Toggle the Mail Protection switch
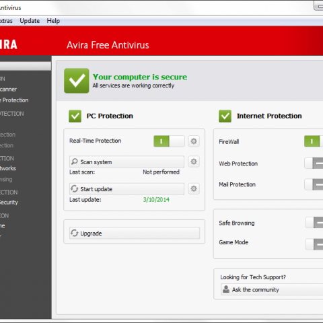 point(314,184)
